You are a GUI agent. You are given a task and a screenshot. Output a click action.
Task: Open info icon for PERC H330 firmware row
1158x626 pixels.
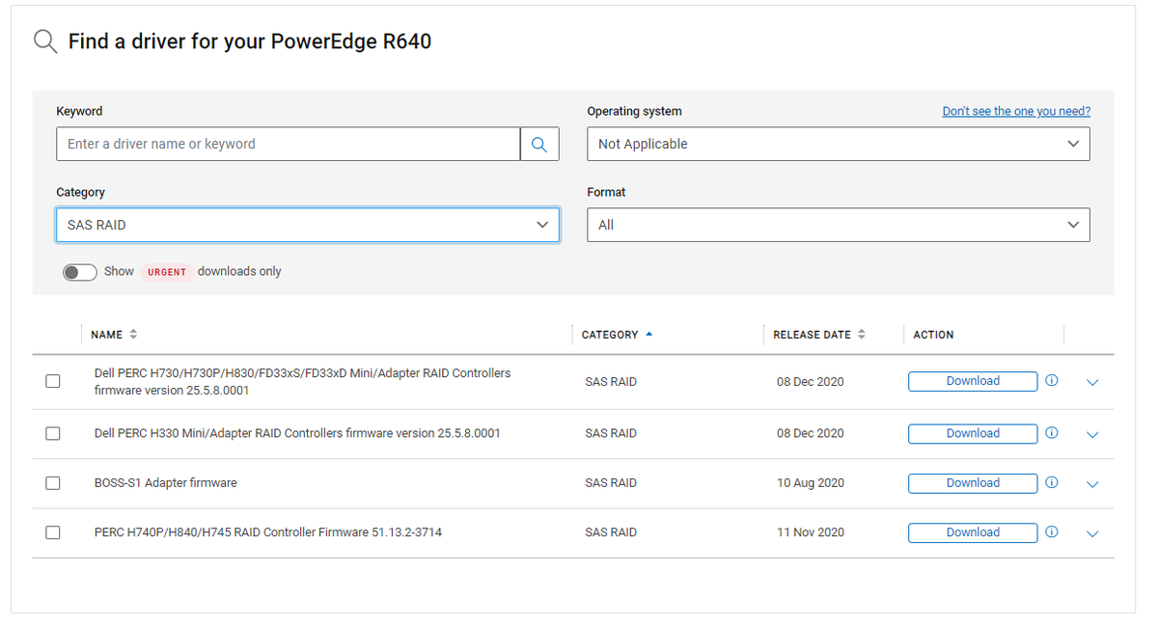click(x=1052, y=432)
